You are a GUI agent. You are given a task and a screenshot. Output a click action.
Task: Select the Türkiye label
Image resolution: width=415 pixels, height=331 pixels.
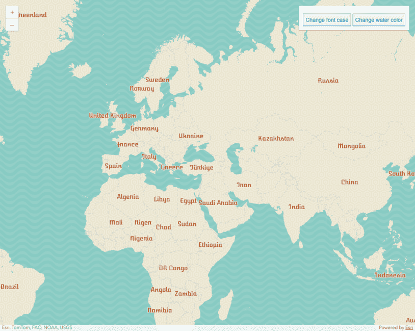202,167
